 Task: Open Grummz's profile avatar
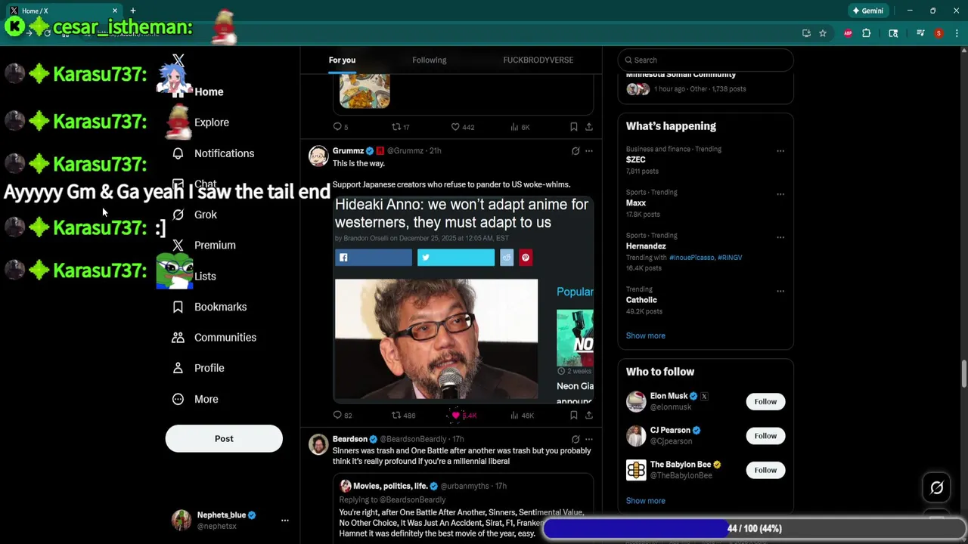click(x=318, y=156)
